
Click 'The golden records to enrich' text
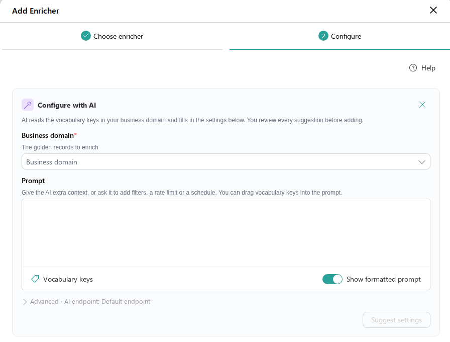[x=60, y=147]
